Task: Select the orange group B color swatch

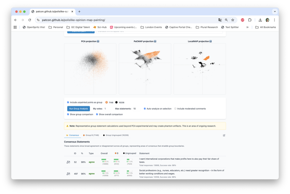Action: (107, 103)
